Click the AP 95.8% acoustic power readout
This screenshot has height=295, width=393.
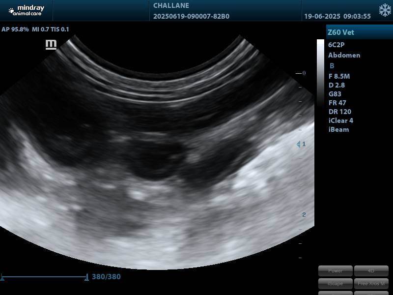(x=15, y=29)
